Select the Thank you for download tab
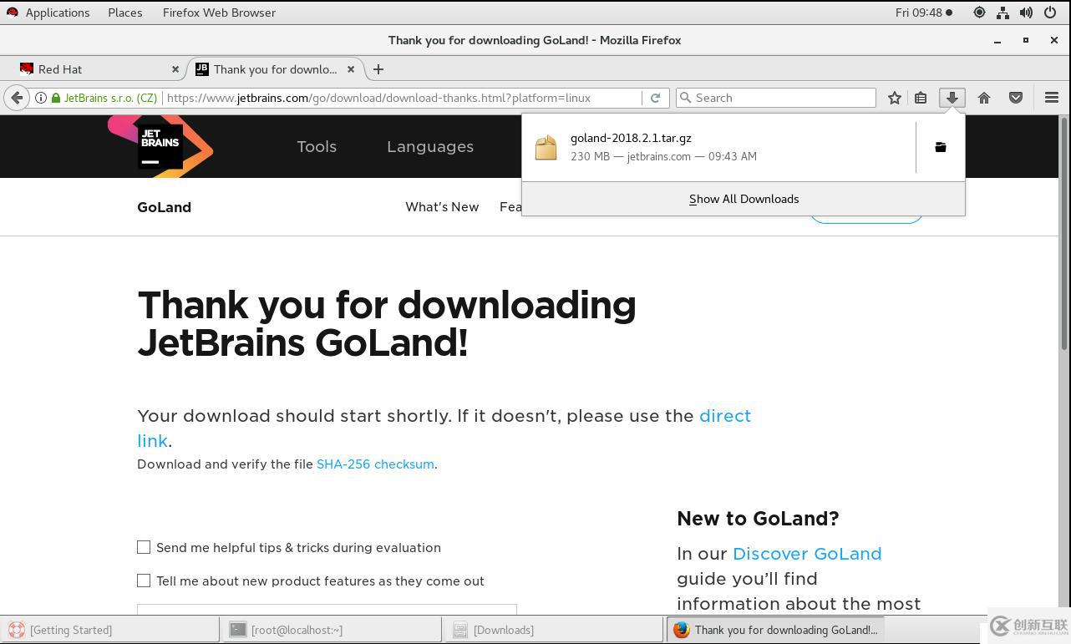Screen dimensions: 1071x644 (x=275, y=69)
